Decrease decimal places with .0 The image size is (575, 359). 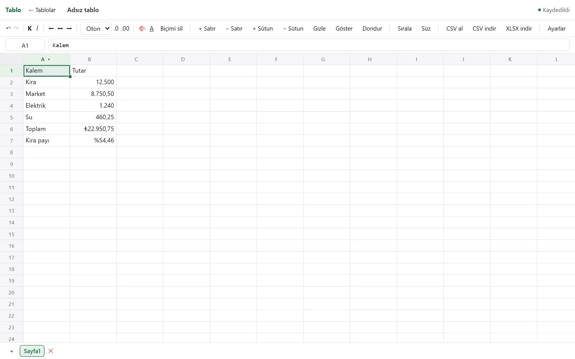(116, 28)
